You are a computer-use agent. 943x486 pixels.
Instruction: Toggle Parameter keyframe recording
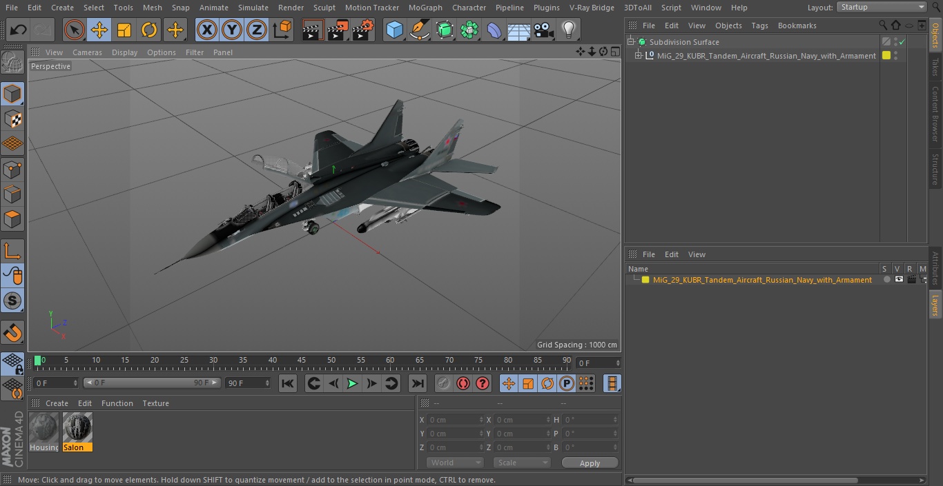pyautogui.click(x=567, y=383)
